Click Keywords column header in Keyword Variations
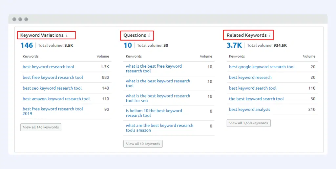The height and width of the screenshot is (169, 336). click(x=31, y=56)
